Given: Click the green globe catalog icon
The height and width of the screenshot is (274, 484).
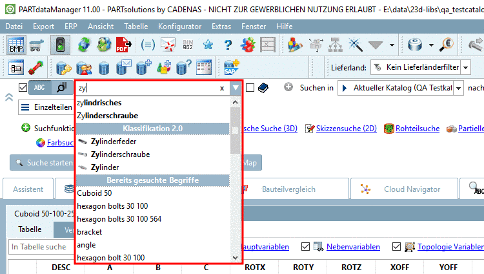Looking at the screenshot, I should tap(104, 45).
